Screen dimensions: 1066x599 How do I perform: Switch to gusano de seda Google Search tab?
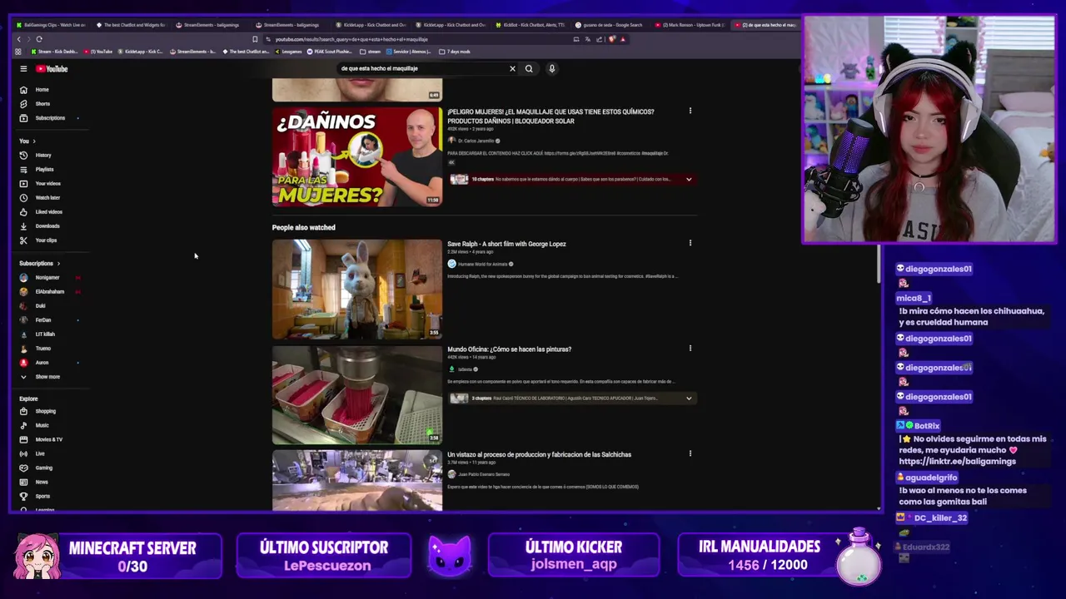tap(609, 25)
